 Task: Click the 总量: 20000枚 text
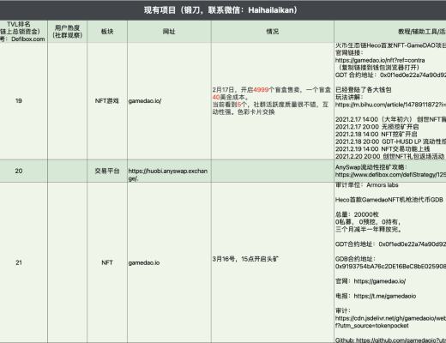coord(357,214)
